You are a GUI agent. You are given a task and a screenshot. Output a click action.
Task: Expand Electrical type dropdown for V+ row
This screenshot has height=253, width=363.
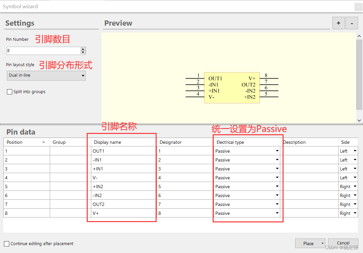click(x=277, y=213)
